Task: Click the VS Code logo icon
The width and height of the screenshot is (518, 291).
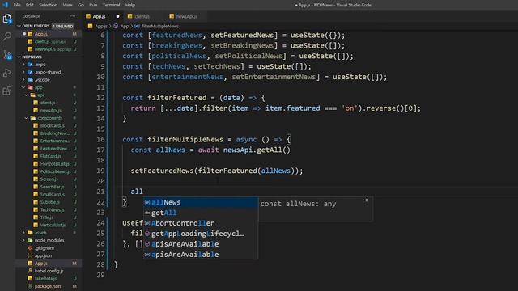Action: pyautogui.click(x=6, y=5)
